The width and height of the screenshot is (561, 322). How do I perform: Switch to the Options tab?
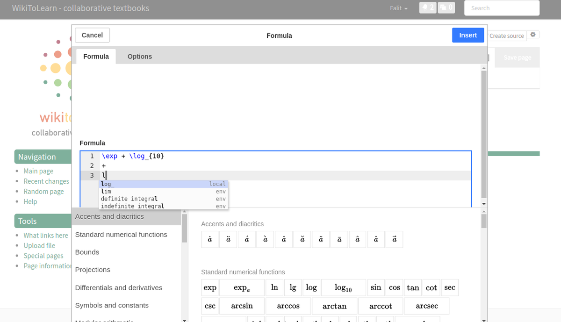pyautogui.click(x=139, y=57)
